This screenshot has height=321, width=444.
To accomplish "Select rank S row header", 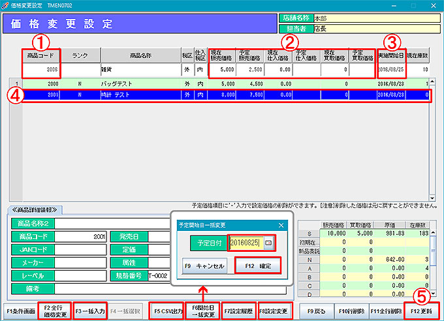I will [309, 234].
